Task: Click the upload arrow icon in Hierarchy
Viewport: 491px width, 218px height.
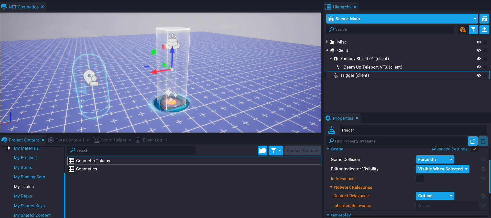Action: [x=484, y=30]
